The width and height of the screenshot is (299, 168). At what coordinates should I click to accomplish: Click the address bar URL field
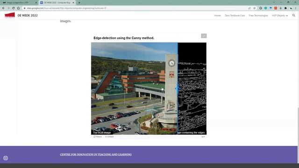click(134, 8)
